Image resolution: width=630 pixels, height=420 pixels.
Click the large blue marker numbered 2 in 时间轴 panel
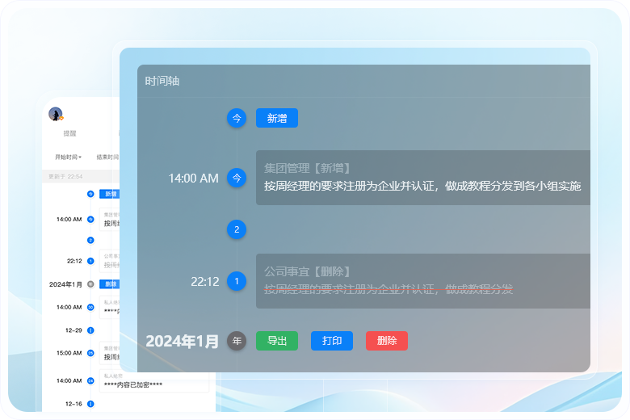pyautogui.click(x=237, y=229)
